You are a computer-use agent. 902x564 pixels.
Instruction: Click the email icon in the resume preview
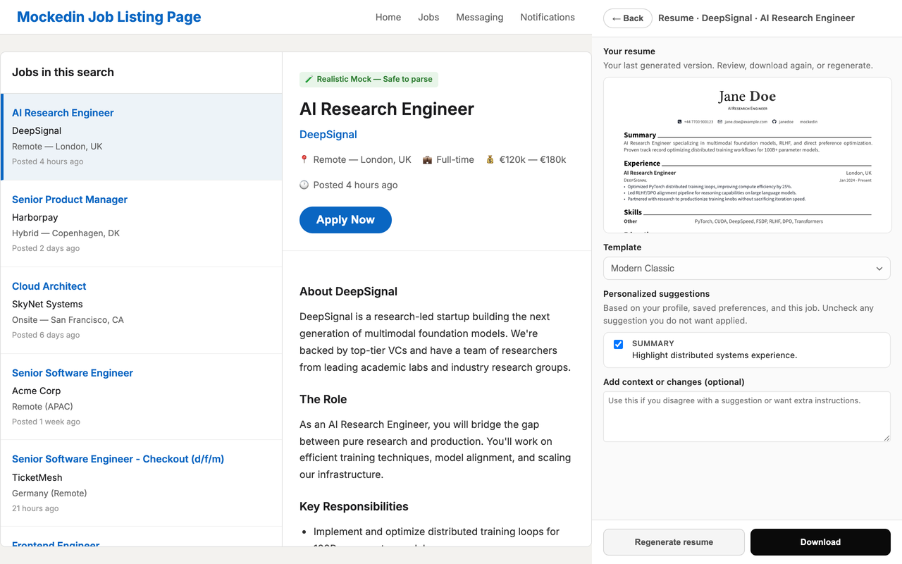pyautogui.click(x=720, y=122)
